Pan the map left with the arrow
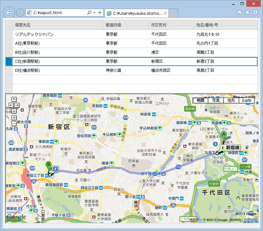Screen dimensions: 263x231 point(11,105)
